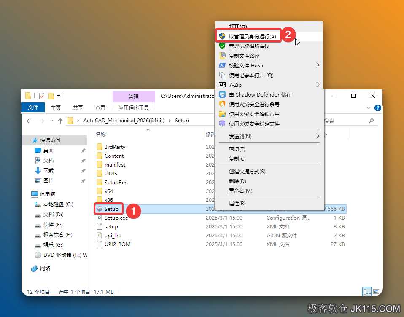This screenshot has width=404, height=317.
Task: Click AutoCAD_Mechanical_2026(64bit) breadcrumb segment
Action: pyautogui.click(x=124, y=121)
